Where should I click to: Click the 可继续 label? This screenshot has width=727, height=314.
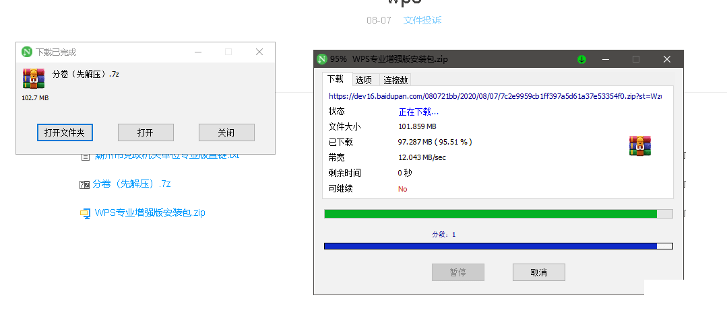[341, 189]
